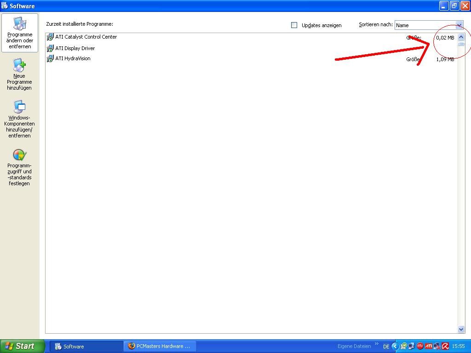Screen dimensions: 471x353
Task: Click the DE language indicator
Action: click(386, 347)
